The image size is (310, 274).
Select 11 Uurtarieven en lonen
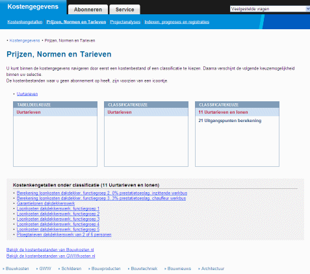pos(237,112)
